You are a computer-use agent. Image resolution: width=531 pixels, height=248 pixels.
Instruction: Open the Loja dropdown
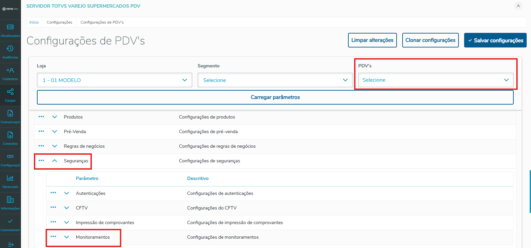(114, 80)
